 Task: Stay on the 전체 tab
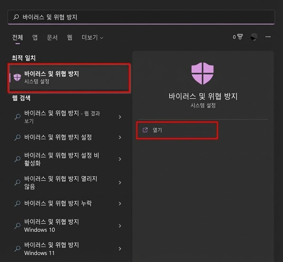[17, 38]
